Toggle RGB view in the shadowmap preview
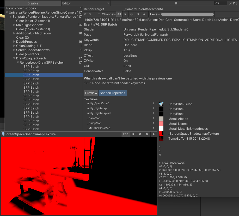The width and height of the screenshot is (239, 216). point(125,134)
